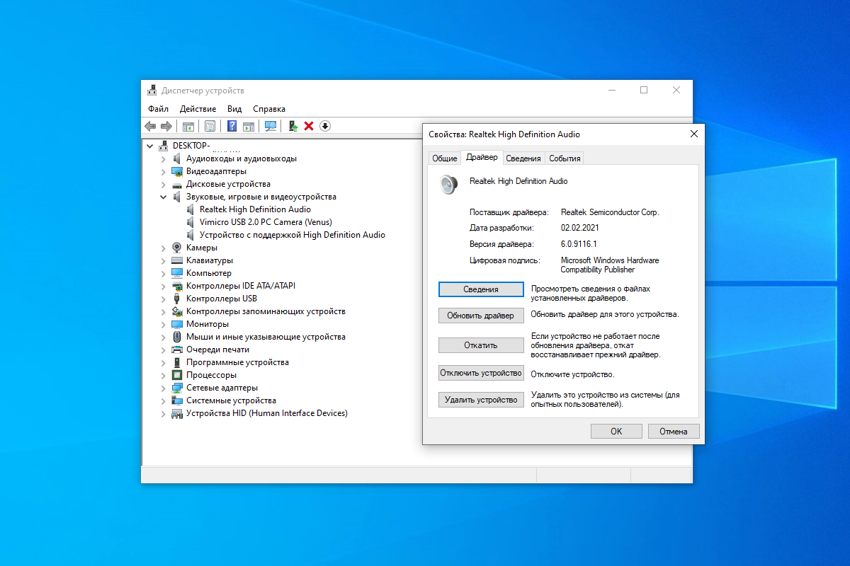Click the large speaker icon in properties dialog
The image size is (850, 566).
click(x=449, y=185)
